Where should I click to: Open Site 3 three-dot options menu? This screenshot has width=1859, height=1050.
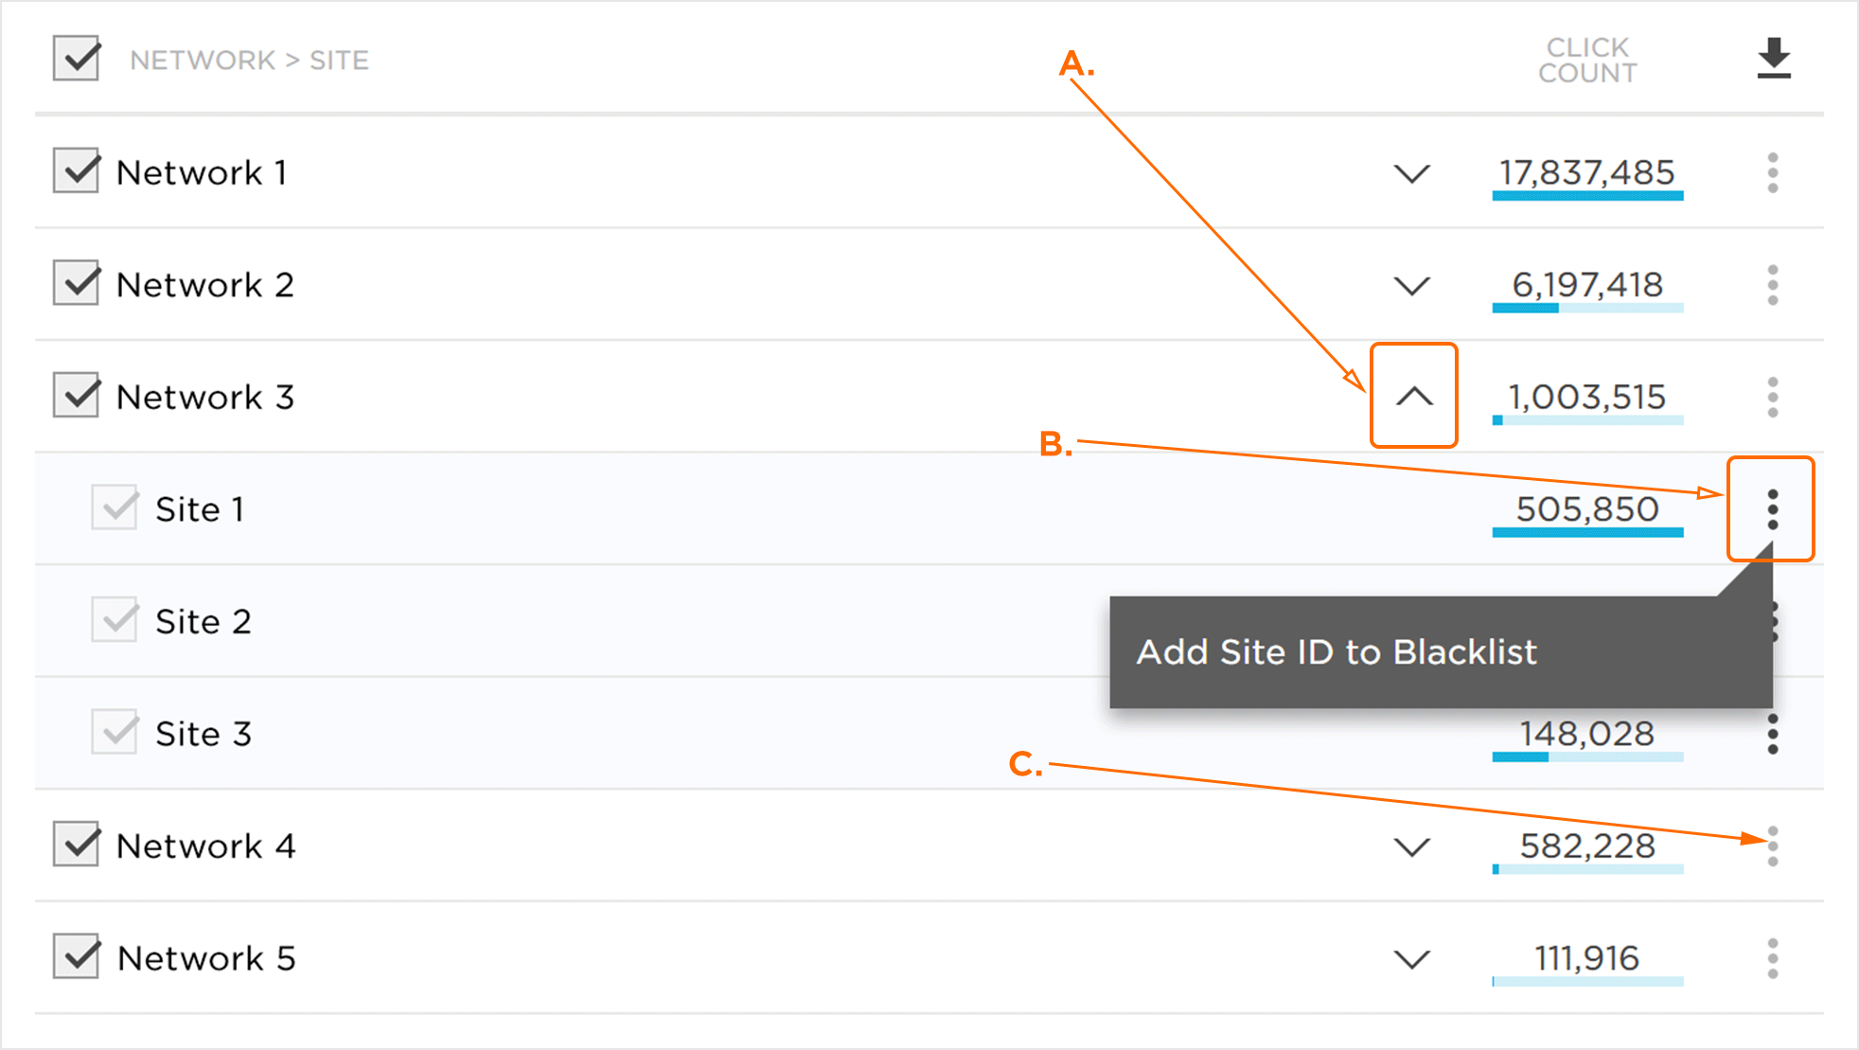tap(1772, 734)
